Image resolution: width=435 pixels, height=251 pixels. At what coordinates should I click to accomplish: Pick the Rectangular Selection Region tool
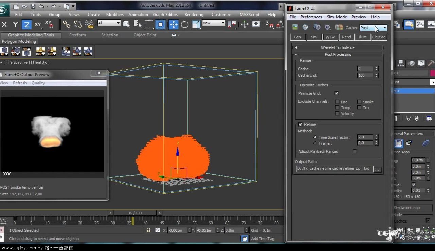(149, 24)
